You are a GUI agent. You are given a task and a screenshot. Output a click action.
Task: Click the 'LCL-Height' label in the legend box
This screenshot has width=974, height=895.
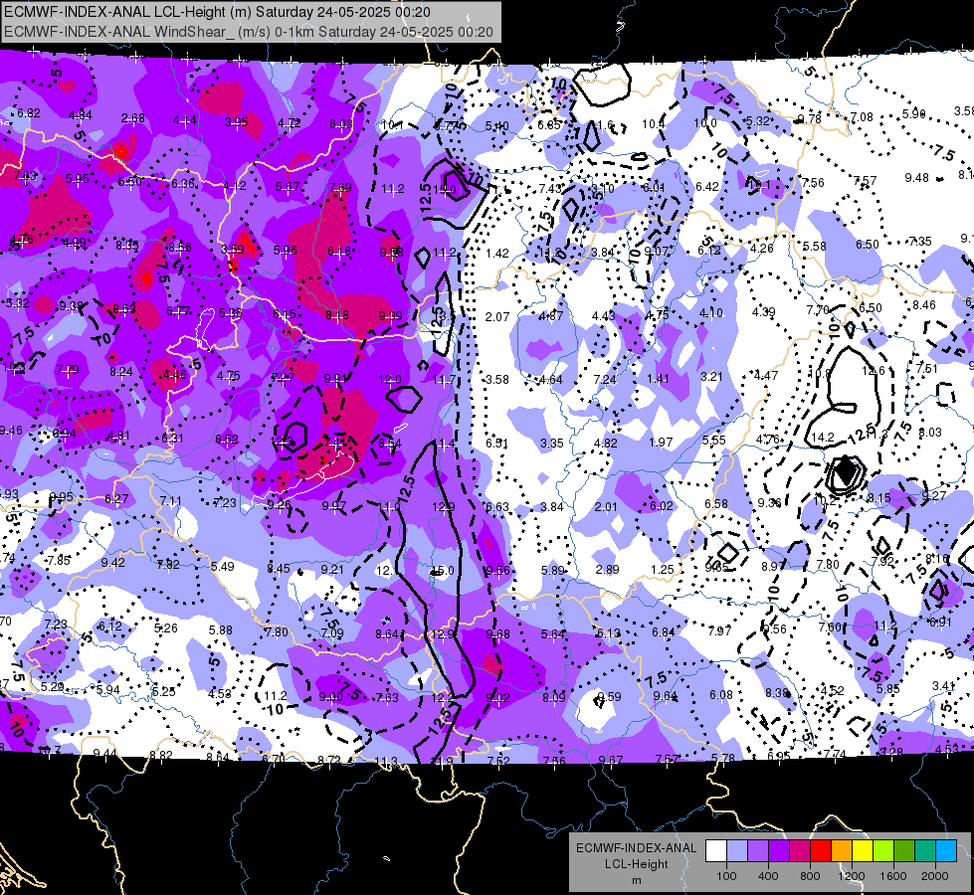coord(637,864)
